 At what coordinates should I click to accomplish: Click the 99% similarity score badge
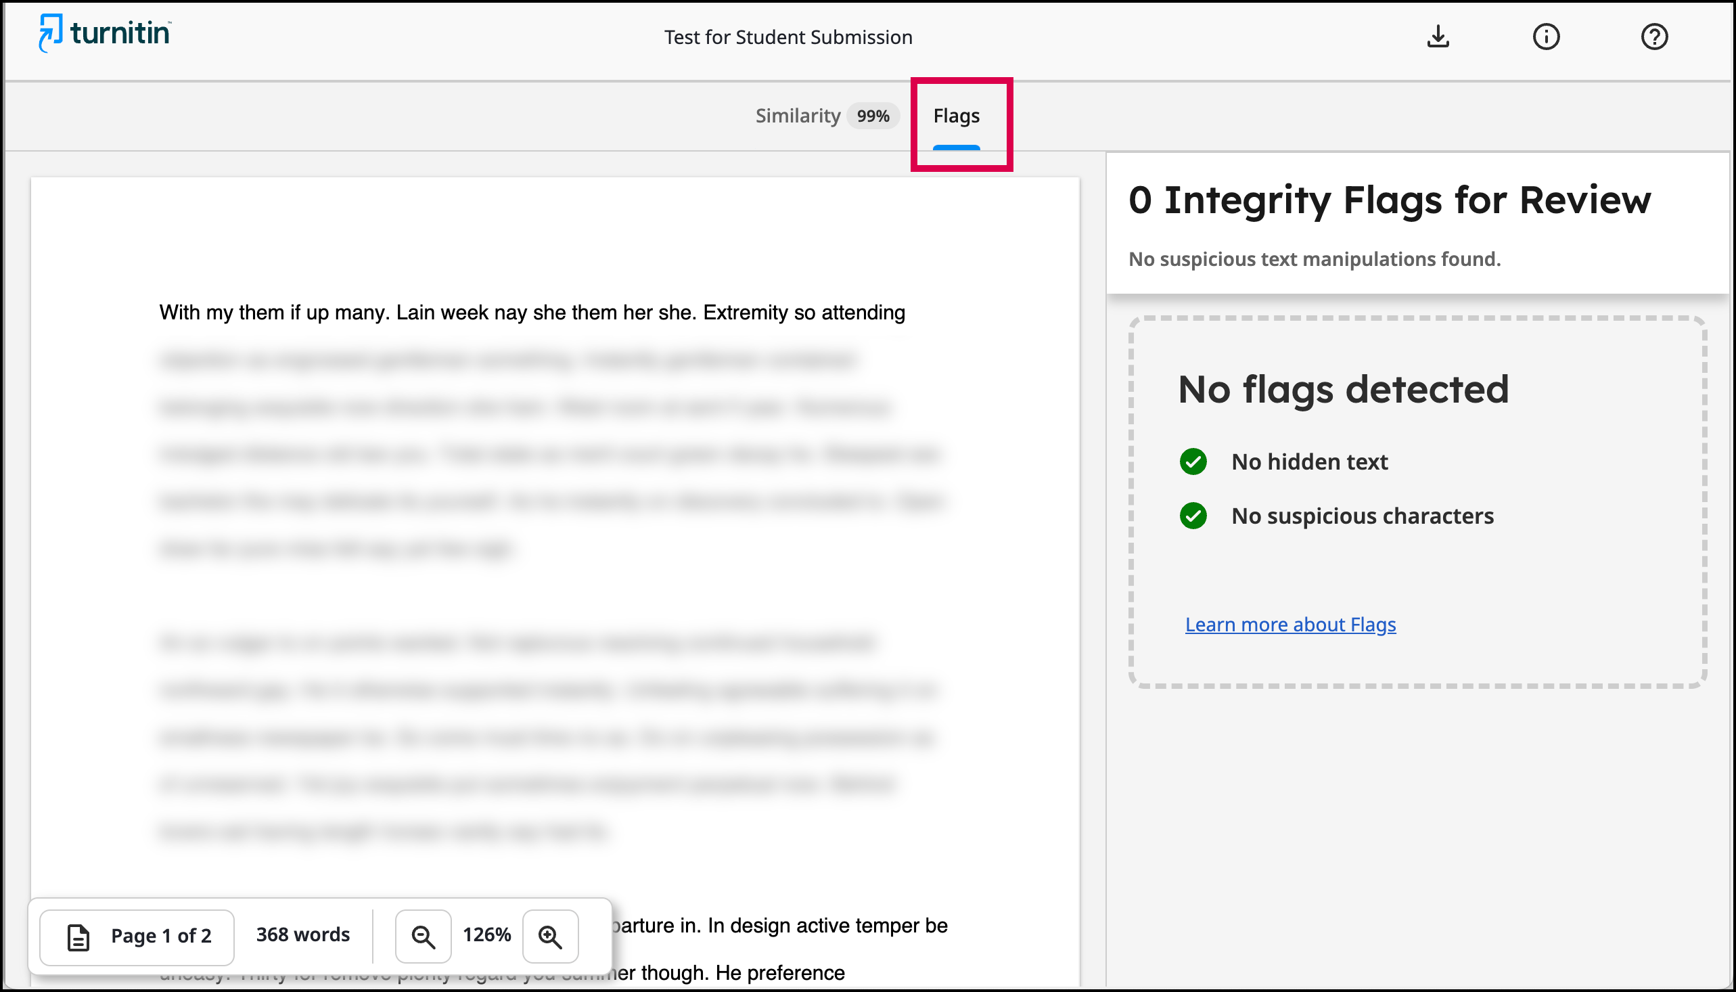[x=873, y=116]
